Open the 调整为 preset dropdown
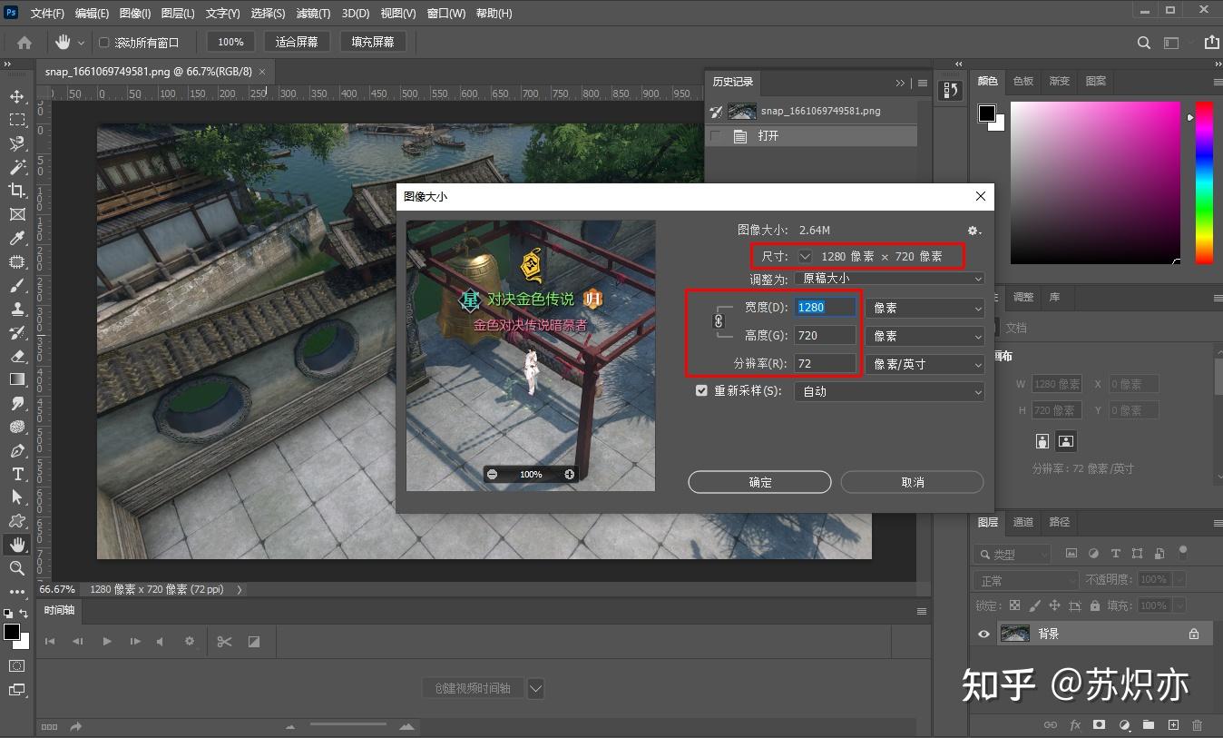Image resolution: width=1223 pixels, height=738 pixels. pos(889,279)
